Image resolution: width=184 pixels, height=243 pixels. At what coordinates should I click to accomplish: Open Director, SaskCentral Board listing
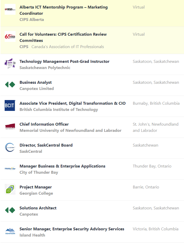tap(46, 145)
